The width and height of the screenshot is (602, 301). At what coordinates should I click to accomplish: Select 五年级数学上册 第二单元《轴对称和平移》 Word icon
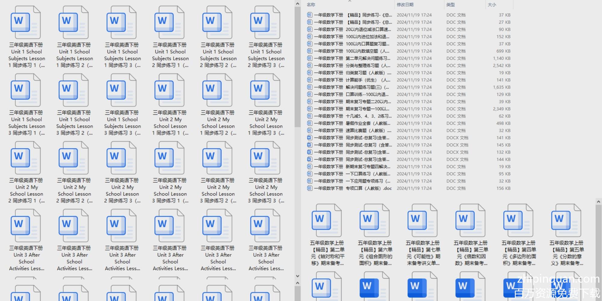click(327, 220)
